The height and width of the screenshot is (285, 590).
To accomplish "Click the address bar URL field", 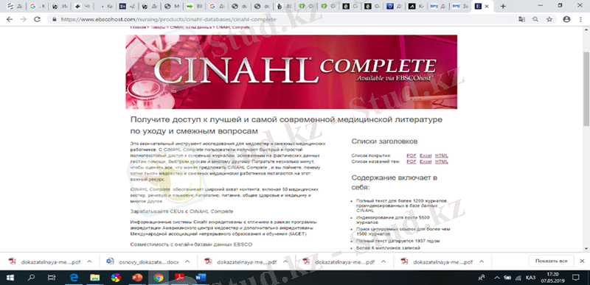I will (263, 19).
